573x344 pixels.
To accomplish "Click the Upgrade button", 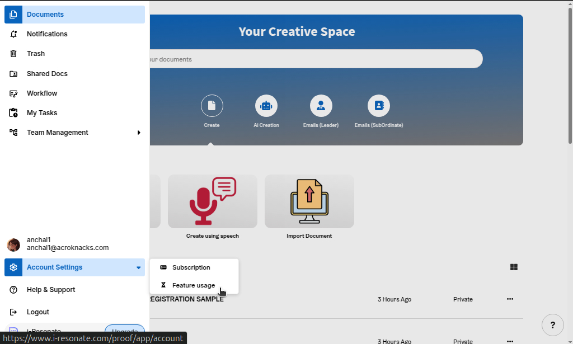I will click(124, 332).
